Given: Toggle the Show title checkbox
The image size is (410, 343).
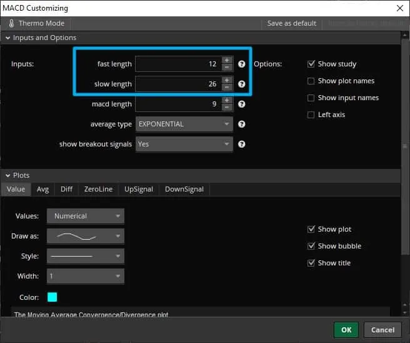Looking at the screenshot, I should click(311, 263).
